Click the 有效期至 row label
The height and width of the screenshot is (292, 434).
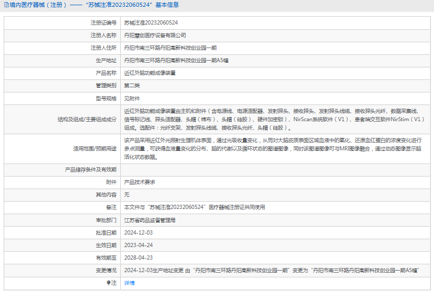tap(106, 258)
